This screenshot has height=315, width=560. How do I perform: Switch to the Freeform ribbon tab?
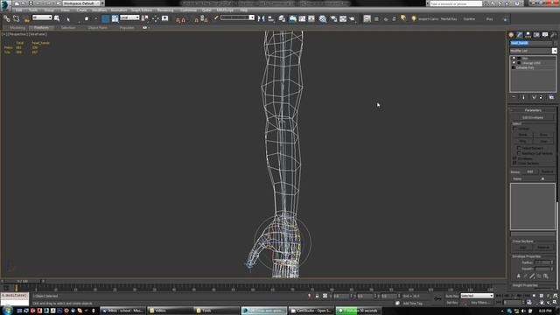(x=41, y=27)
